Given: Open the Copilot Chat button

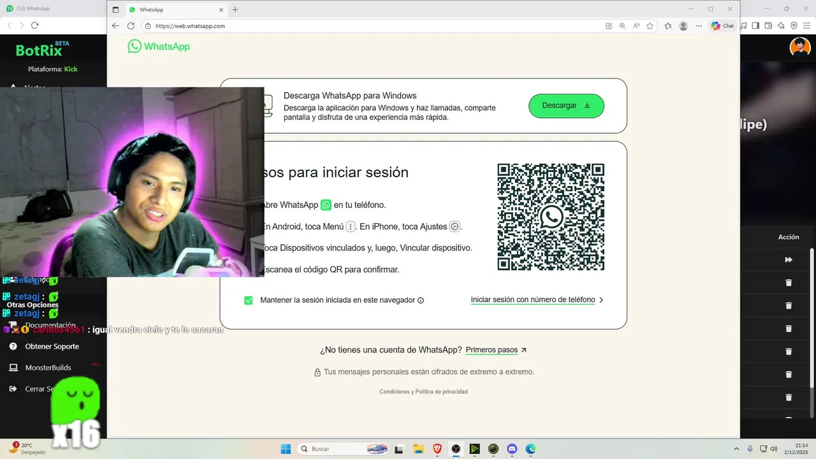Looking at the screenshot, I should click(x=723, y=26).
